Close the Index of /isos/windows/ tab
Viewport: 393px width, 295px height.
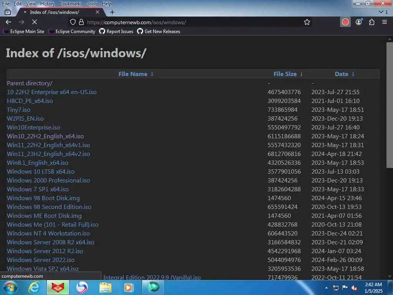[97, 12]
